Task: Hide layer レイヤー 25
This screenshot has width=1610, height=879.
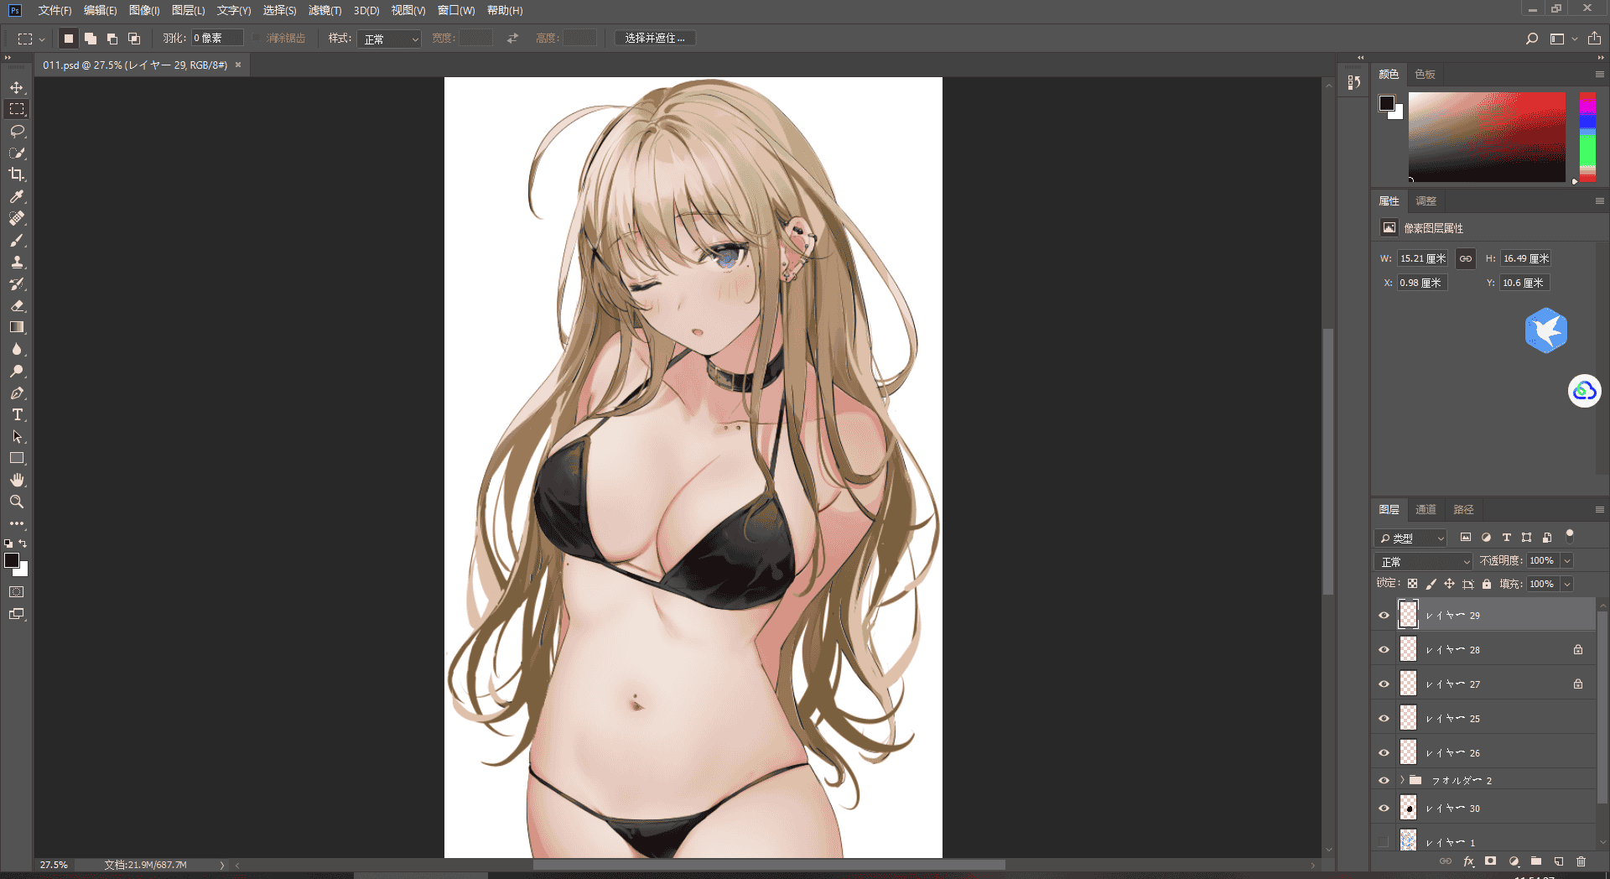Action: pyautogui.click(x=1384, y=718)
